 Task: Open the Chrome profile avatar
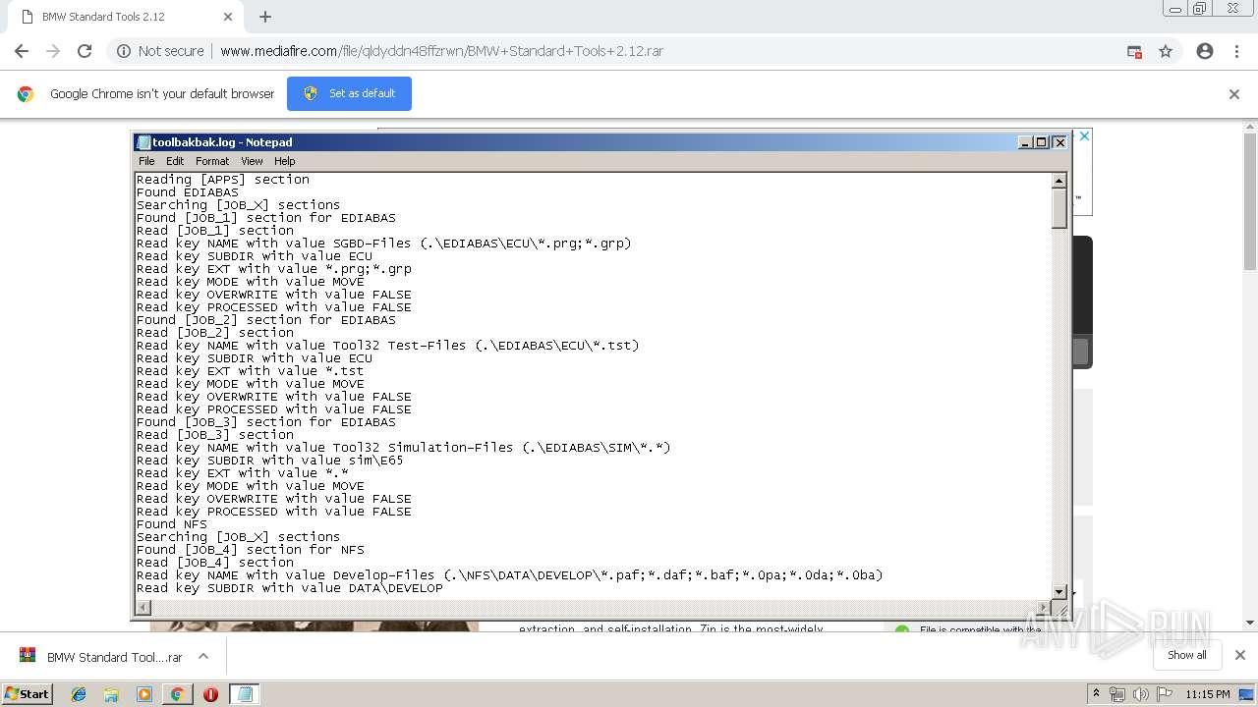1205,51
